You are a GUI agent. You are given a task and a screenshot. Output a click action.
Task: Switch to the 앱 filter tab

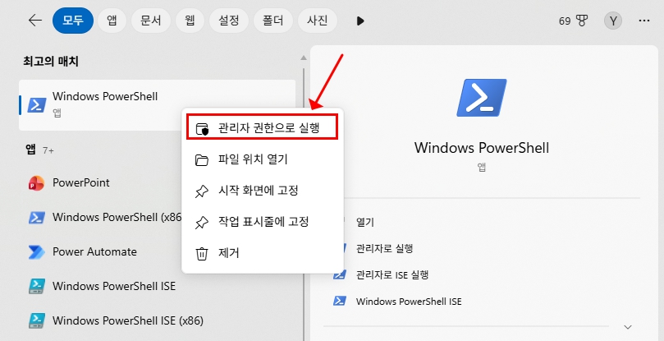tap(112, 21)
